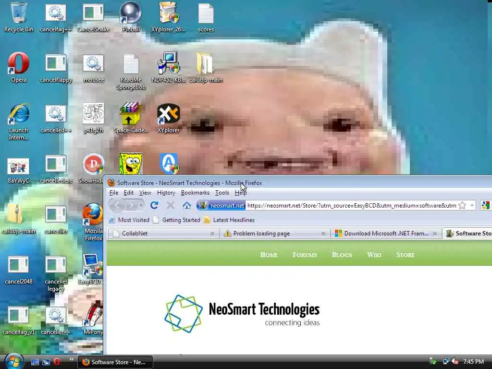
Task: Open the Space-Cadet archive icon
Action: (131, 113)
